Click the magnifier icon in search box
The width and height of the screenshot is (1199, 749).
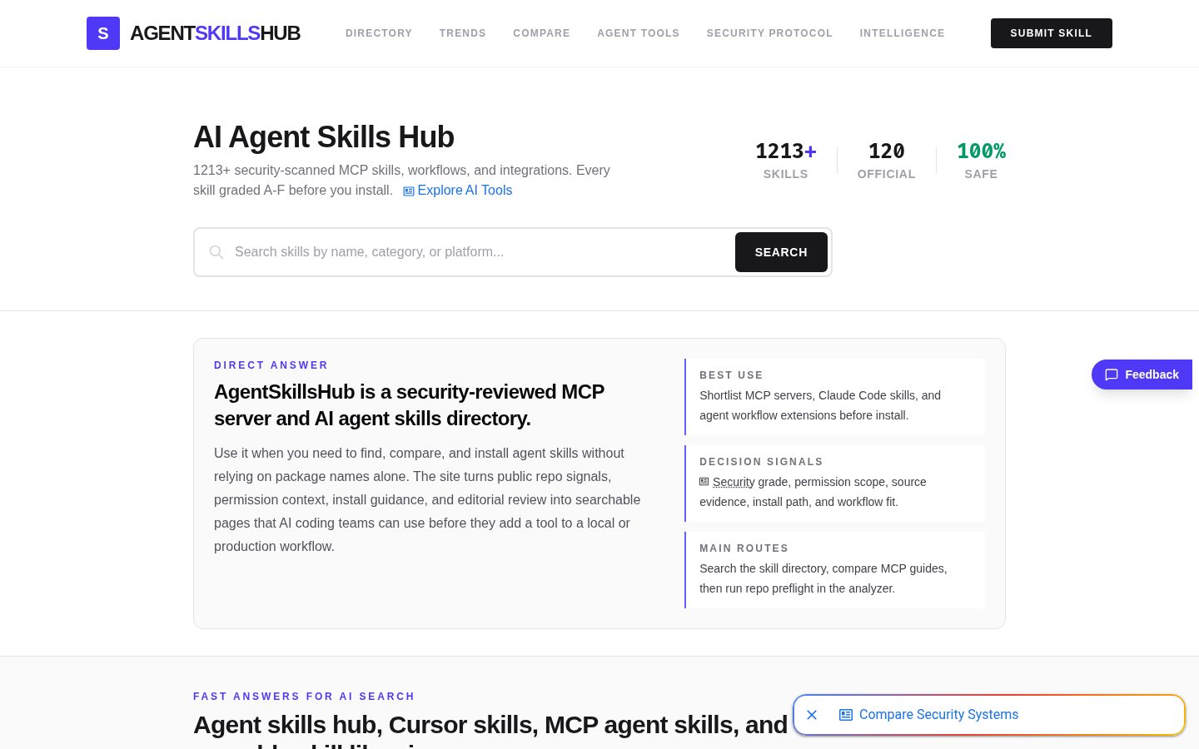click(x=216, y=252)
